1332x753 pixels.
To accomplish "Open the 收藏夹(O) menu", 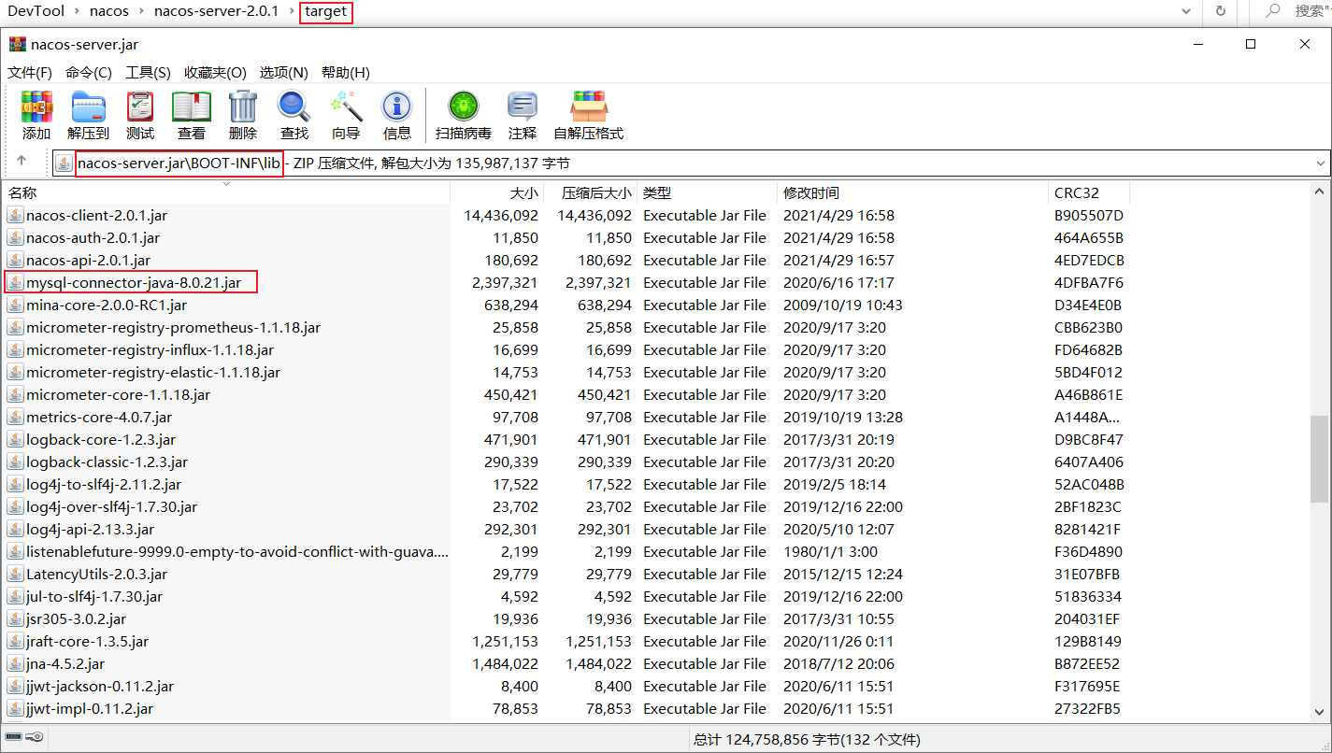I will [x=215, y=72].
